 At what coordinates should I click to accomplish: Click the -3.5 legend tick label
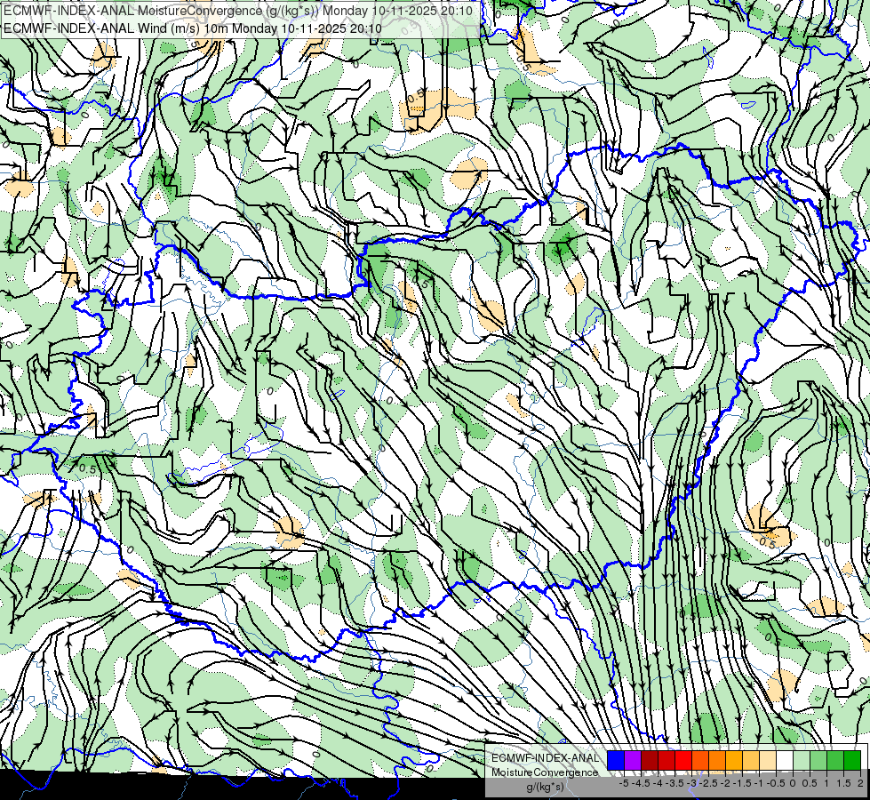click(x=675, y=783)
